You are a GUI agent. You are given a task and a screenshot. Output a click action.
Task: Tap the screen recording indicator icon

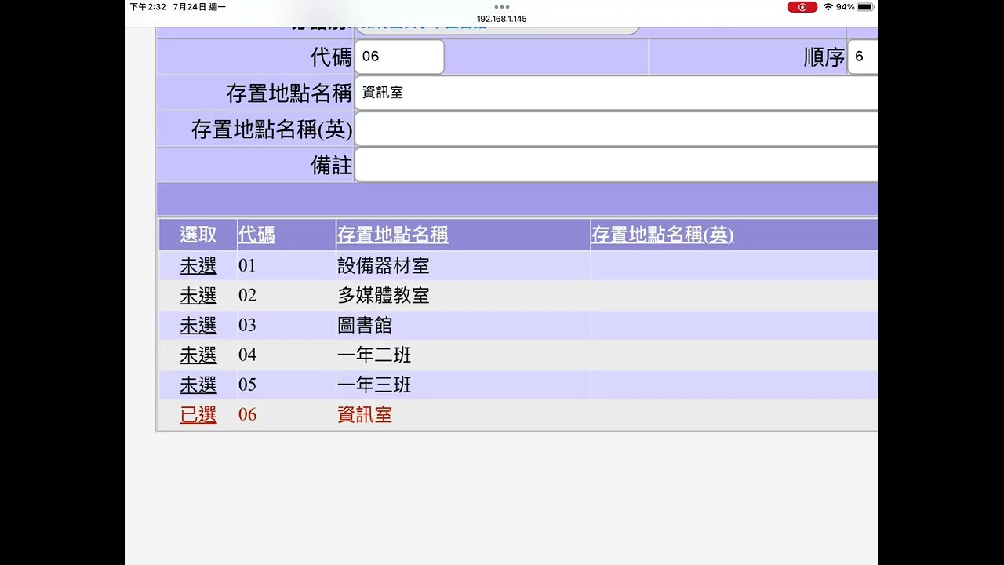tap(802, 7)
